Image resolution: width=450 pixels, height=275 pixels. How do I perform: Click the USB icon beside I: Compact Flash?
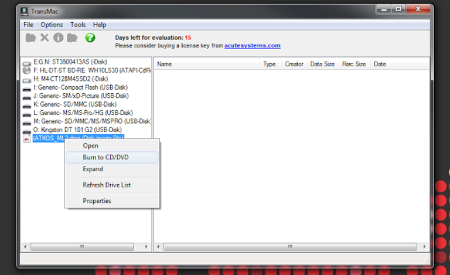click(27, 89)
